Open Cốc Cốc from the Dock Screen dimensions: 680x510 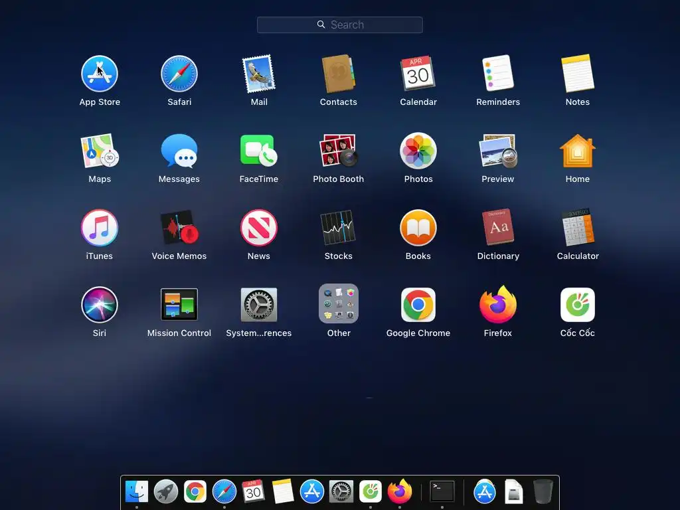point(371,491)
